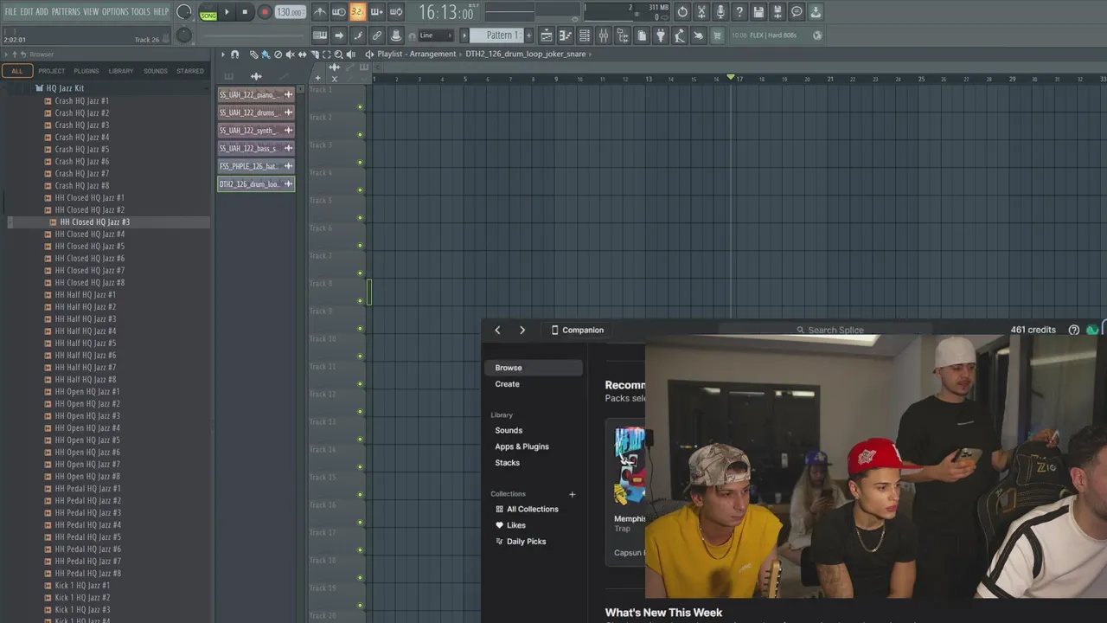This screenshot has width=1107, height=623.
Task: Click the 130.000 tempo display
Action: 290,12
